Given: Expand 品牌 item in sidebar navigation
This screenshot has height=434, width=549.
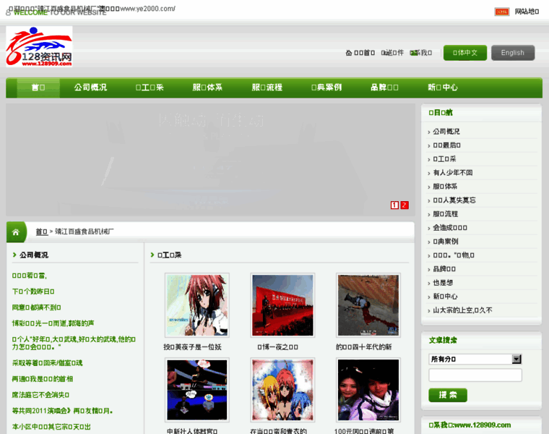Looking at the screenshot, I should pyautogui.click(x=444, y=269).
